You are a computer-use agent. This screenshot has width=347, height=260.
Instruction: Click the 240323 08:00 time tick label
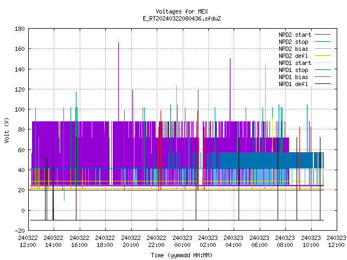point(285,242)
